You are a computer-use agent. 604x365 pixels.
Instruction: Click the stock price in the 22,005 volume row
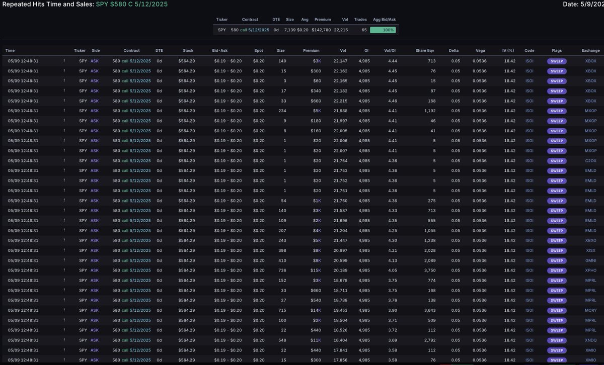click(x=186, y=131)
